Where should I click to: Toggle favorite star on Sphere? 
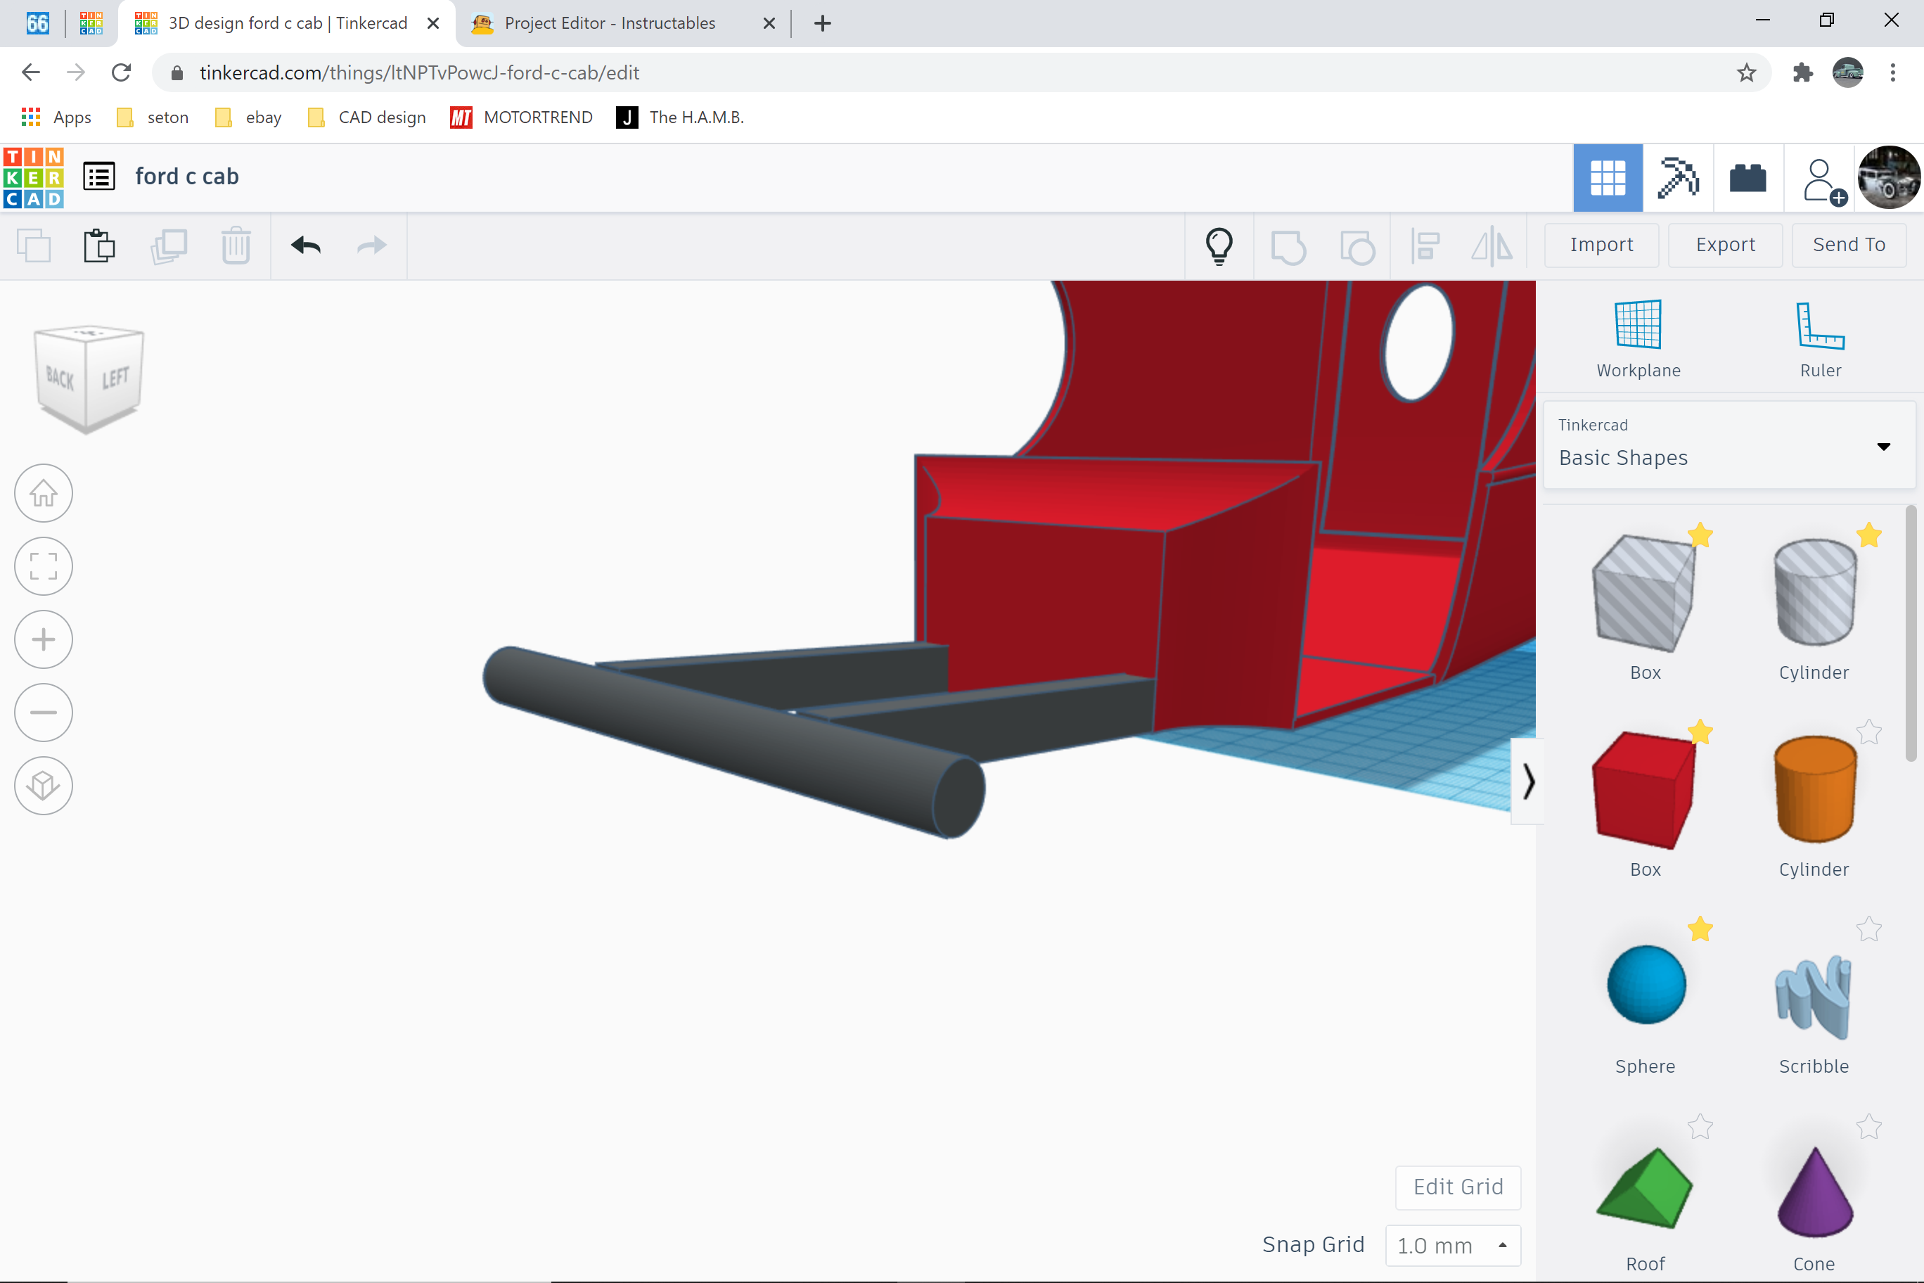[1700, 928]
